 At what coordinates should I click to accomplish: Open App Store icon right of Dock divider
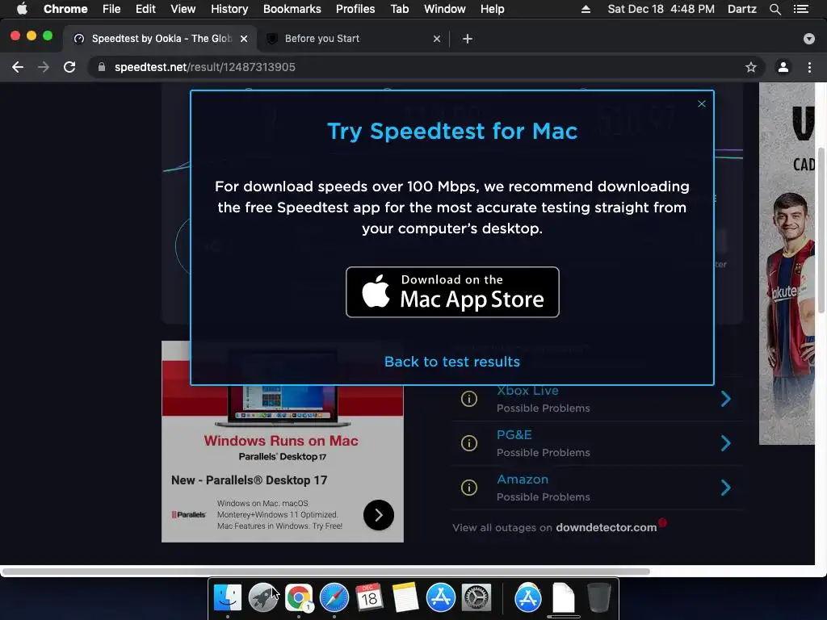(x=528, y=597)
